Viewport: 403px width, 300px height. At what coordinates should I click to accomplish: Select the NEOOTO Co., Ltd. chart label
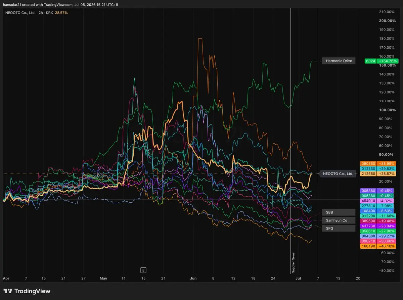tap(338, 174)
